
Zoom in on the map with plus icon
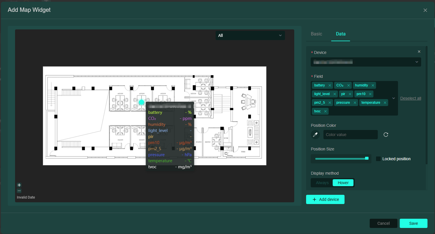19,185
